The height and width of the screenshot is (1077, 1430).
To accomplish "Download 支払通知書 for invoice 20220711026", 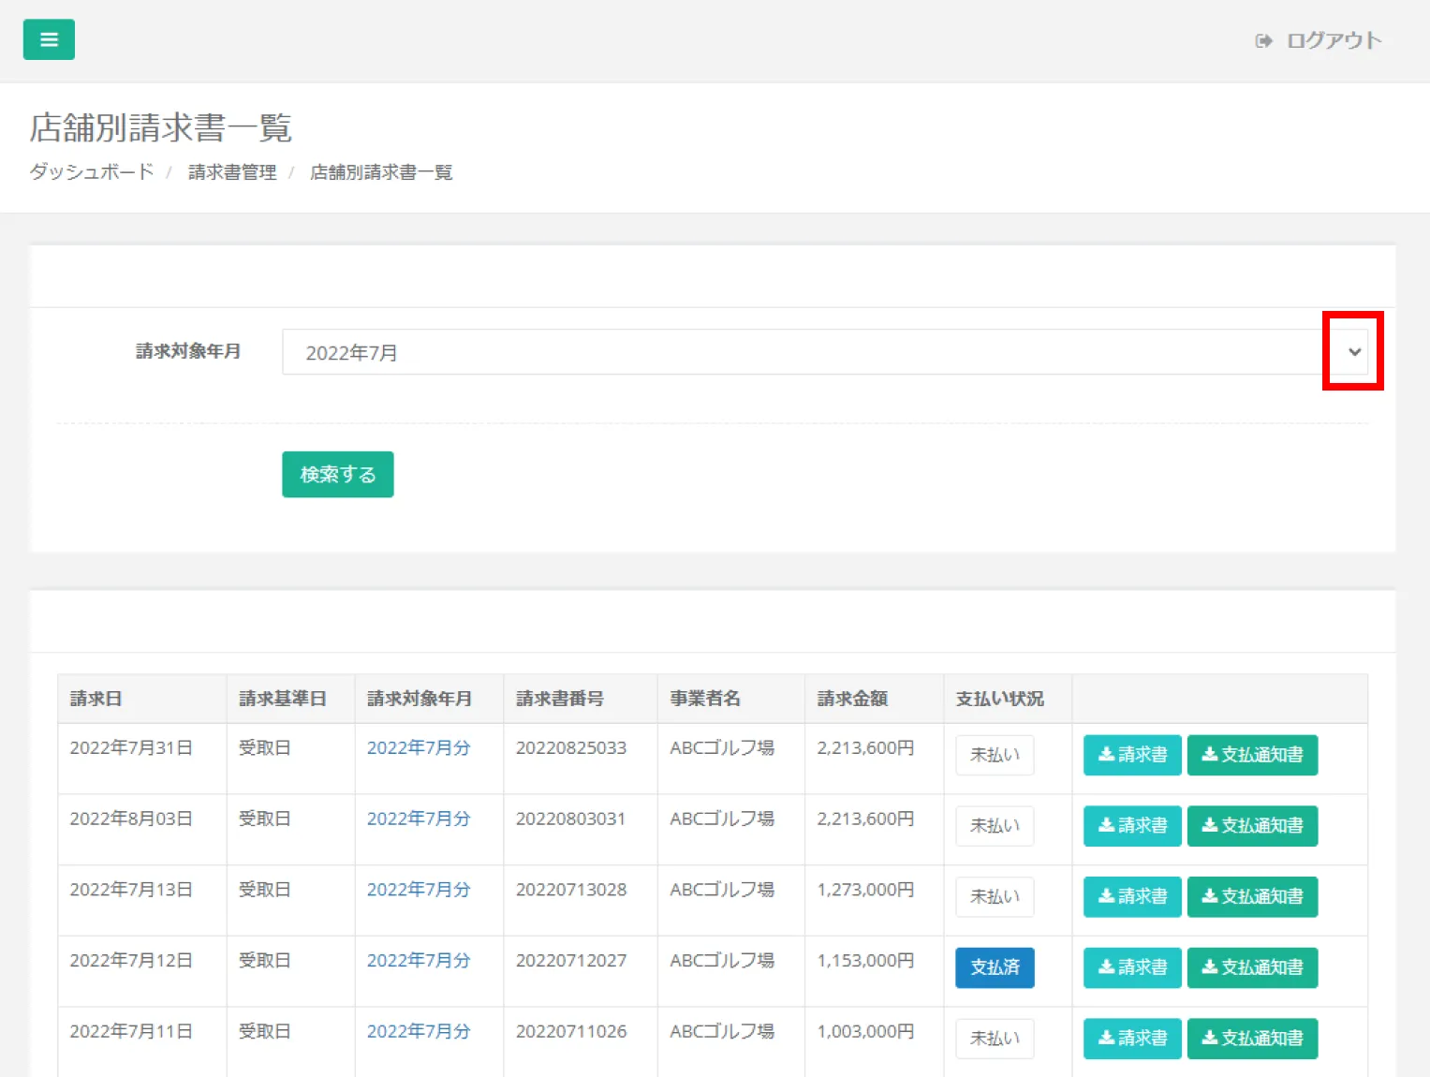I will click(1252, 1039).
